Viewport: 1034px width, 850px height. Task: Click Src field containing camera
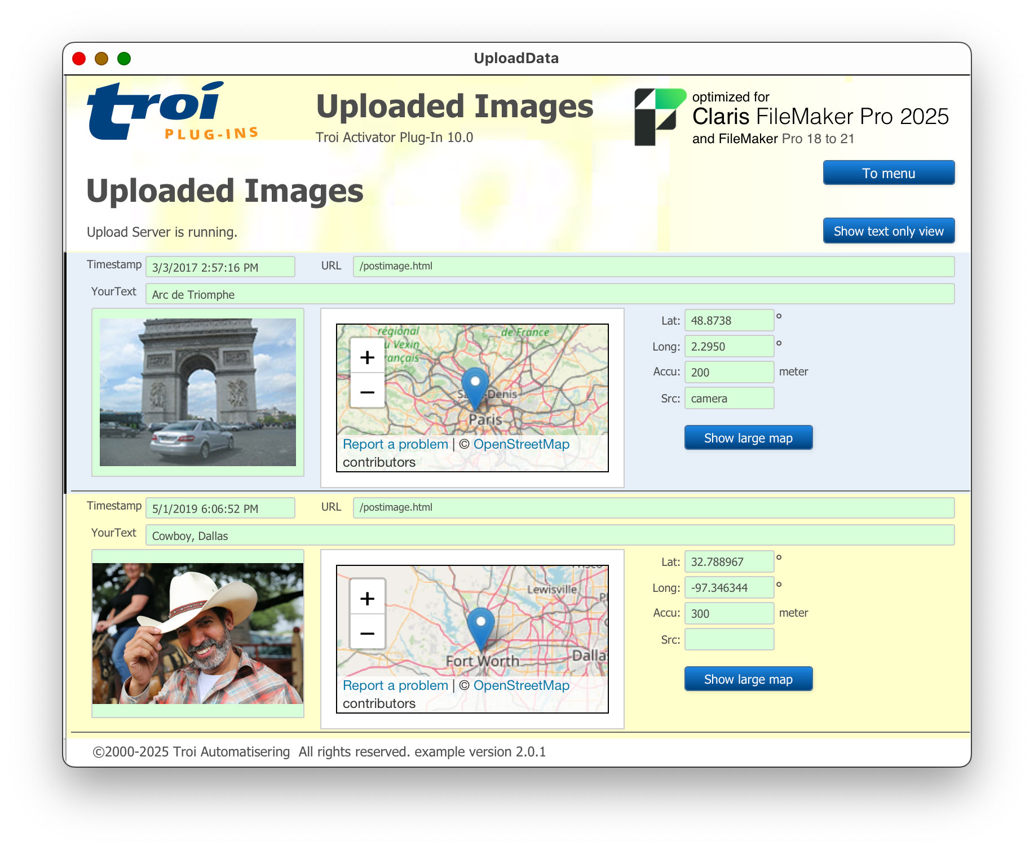pyautogui.click(x=729, y=398)
